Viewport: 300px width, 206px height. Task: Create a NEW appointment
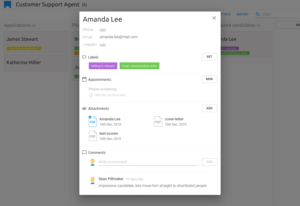pos(209,79)
